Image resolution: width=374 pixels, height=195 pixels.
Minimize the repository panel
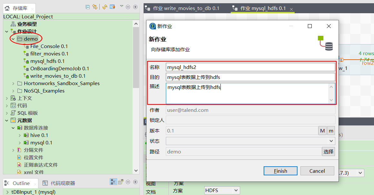(x=128, y=7)
